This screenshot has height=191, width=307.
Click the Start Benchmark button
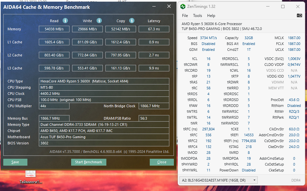[89, 162]
